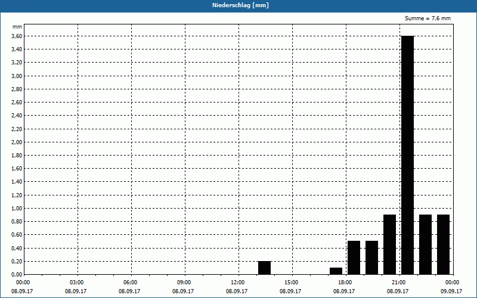Select the 2,00 y-axis value
Screen dimensions: 477x298
(x=17, y=142)
